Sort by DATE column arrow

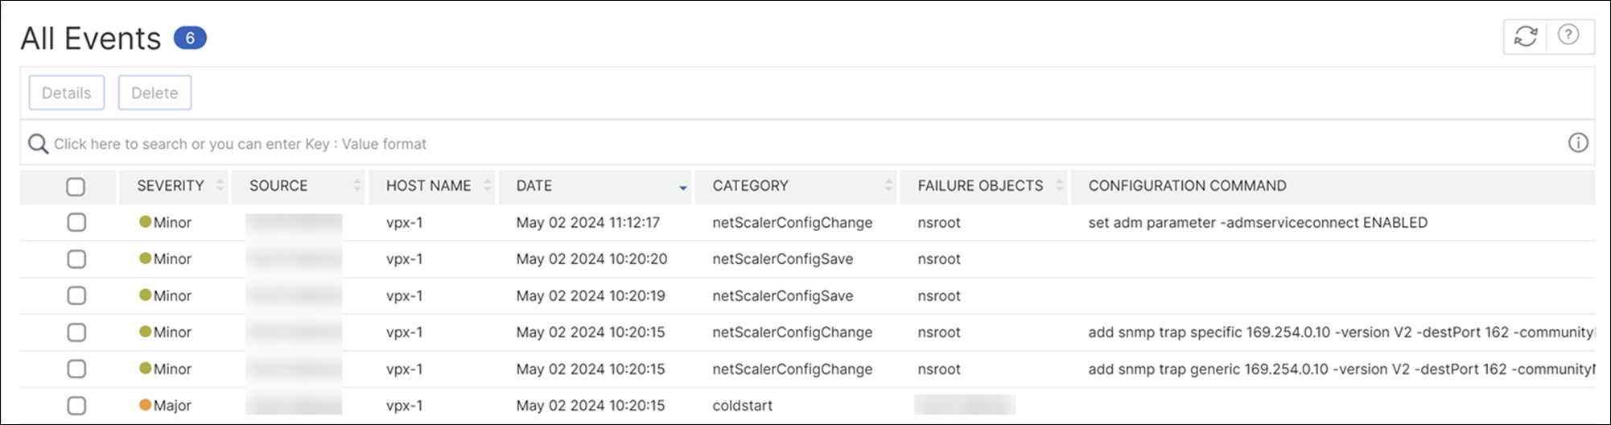pos(683,188)
